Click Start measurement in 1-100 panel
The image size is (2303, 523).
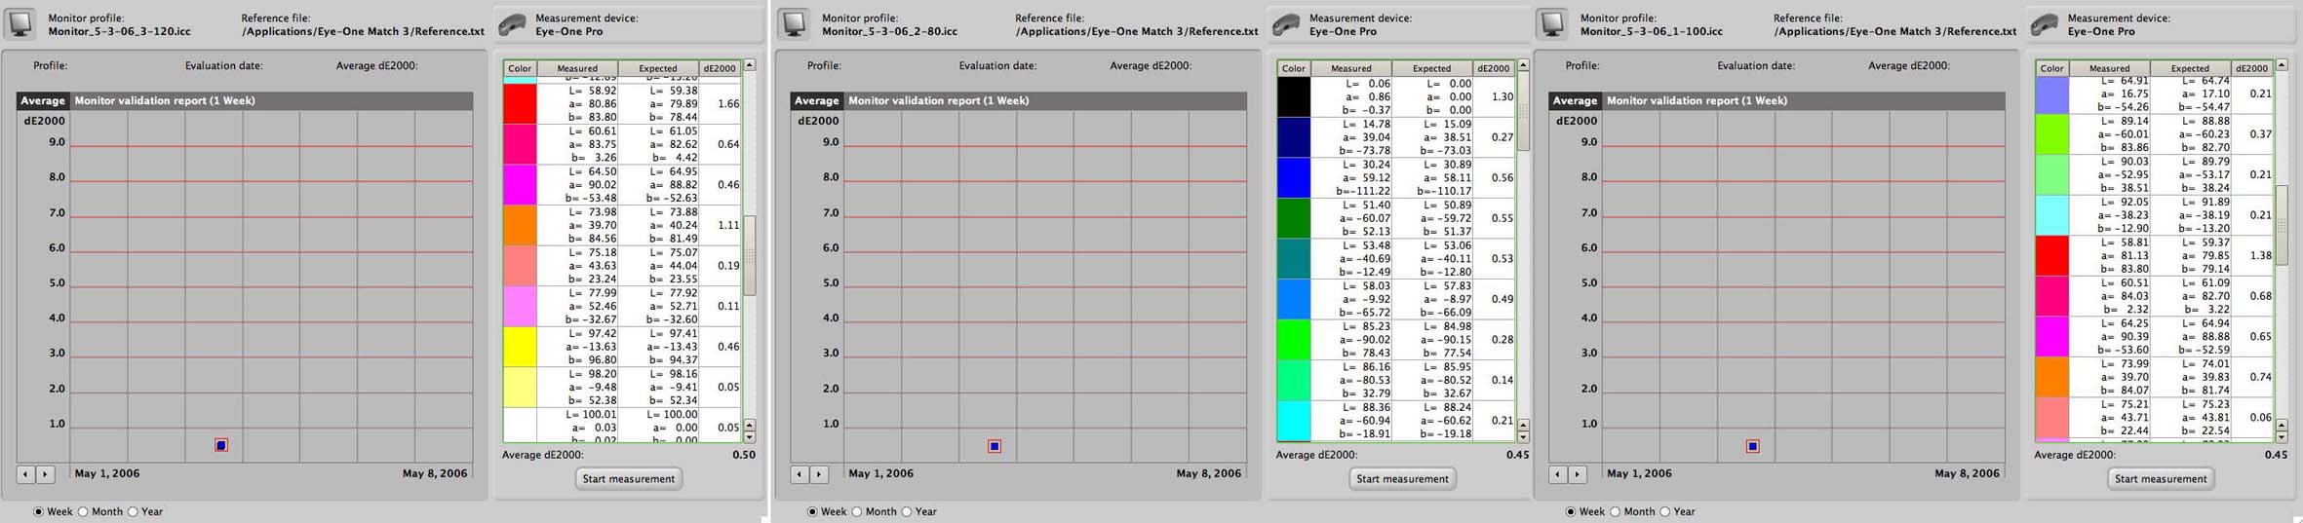[x=2161, y=478]
